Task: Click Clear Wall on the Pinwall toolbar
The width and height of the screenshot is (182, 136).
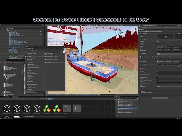Action: (40, 99)
